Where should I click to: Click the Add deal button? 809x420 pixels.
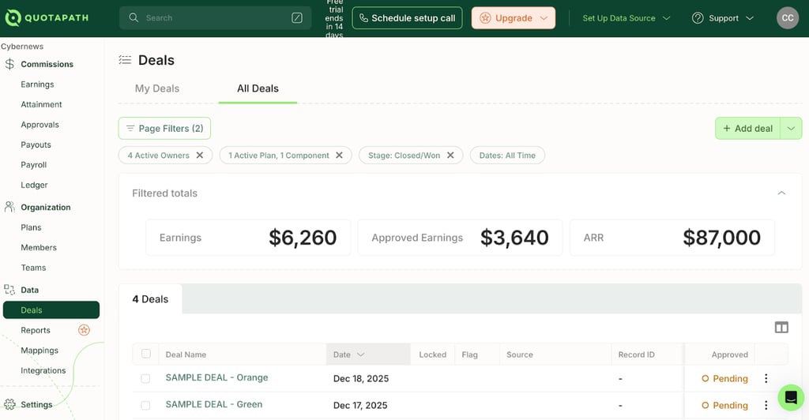click(x=747, y=129)
